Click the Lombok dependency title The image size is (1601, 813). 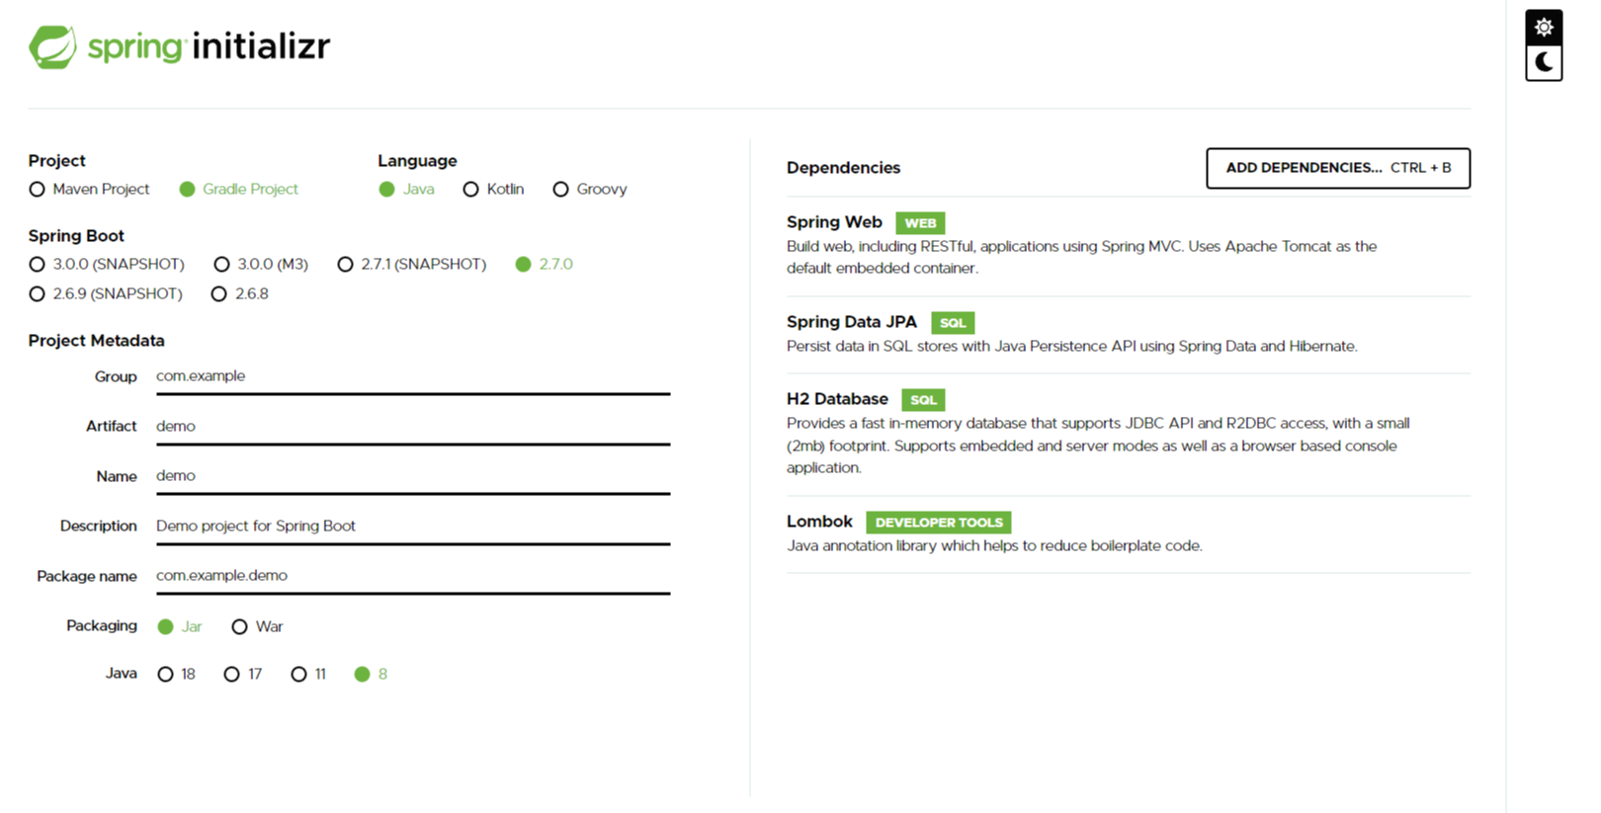click(819, 522)
